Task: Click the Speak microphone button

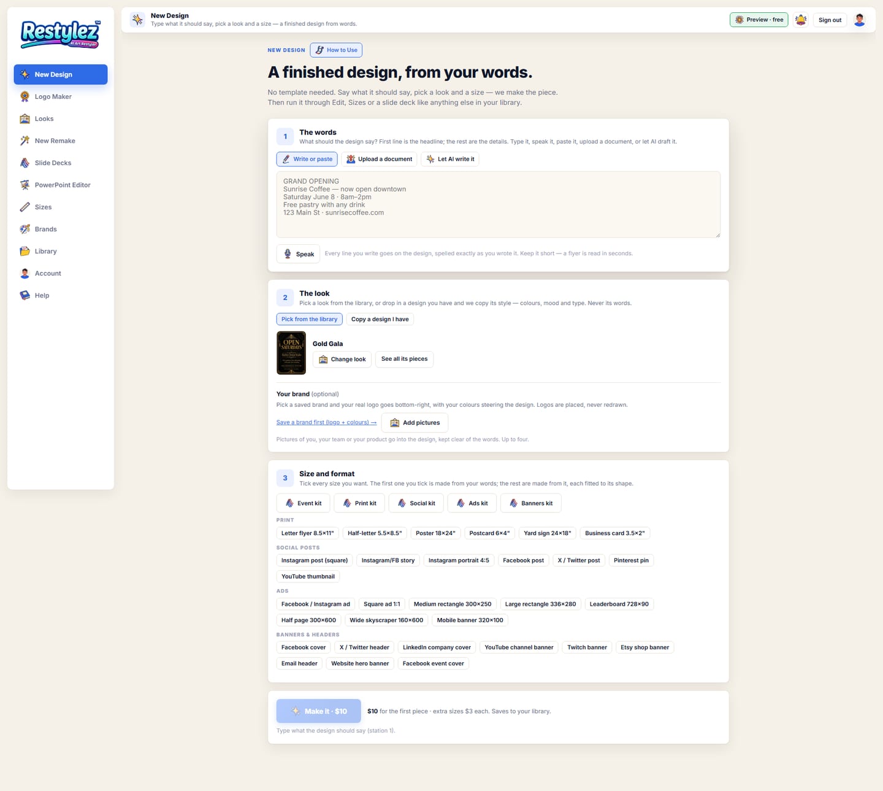Action: click(x=298, y=254)
